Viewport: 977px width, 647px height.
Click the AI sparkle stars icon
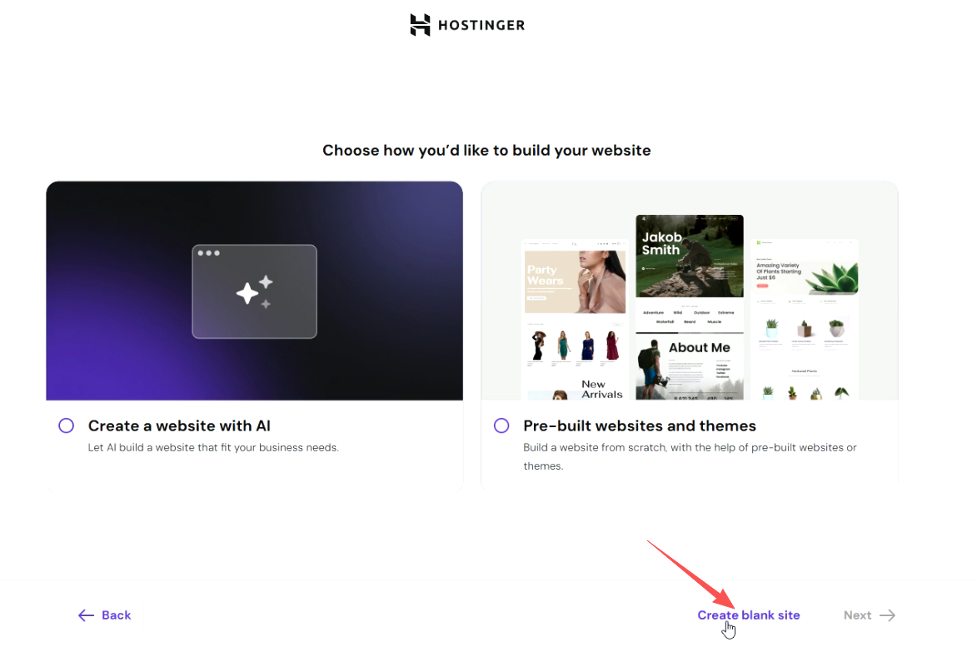(255, 292)
